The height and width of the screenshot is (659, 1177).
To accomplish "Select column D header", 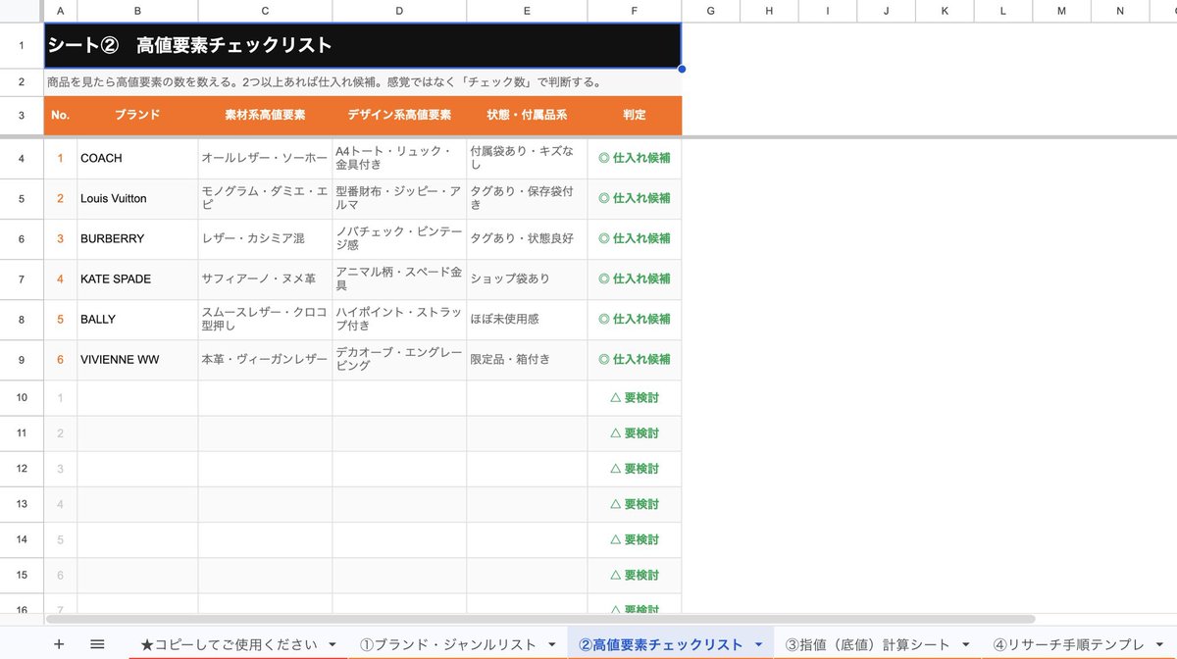I will (399, 11).
